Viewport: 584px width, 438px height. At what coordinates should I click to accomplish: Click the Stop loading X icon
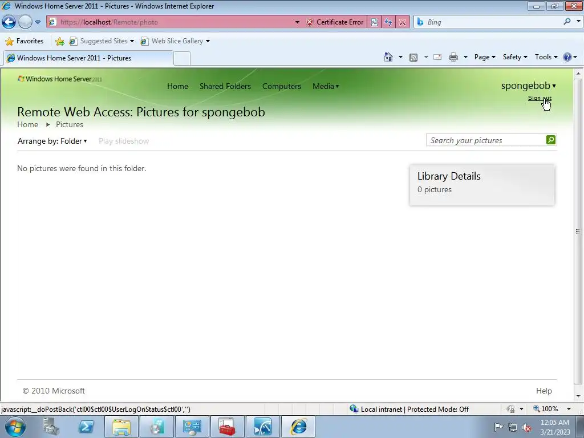coord(403,22)
